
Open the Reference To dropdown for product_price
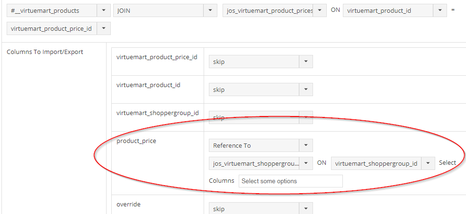click(x=261, y=145)
